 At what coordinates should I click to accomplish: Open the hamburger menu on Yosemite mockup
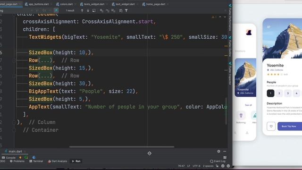click(268, 27)
